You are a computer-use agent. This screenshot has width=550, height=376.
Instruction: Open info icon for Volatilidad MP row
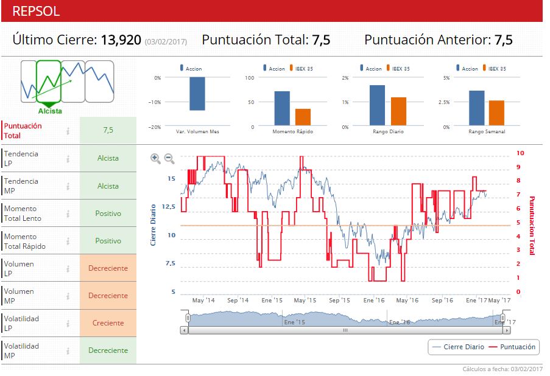68,351
